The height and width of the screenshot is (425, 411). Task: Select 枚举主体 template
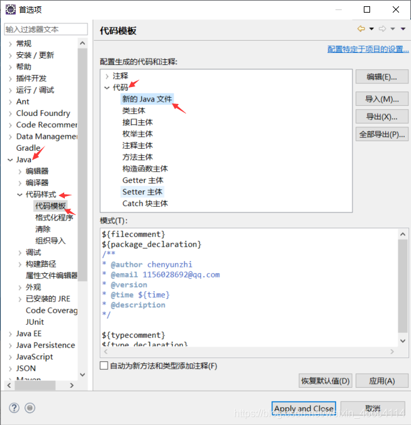(137, 134)
